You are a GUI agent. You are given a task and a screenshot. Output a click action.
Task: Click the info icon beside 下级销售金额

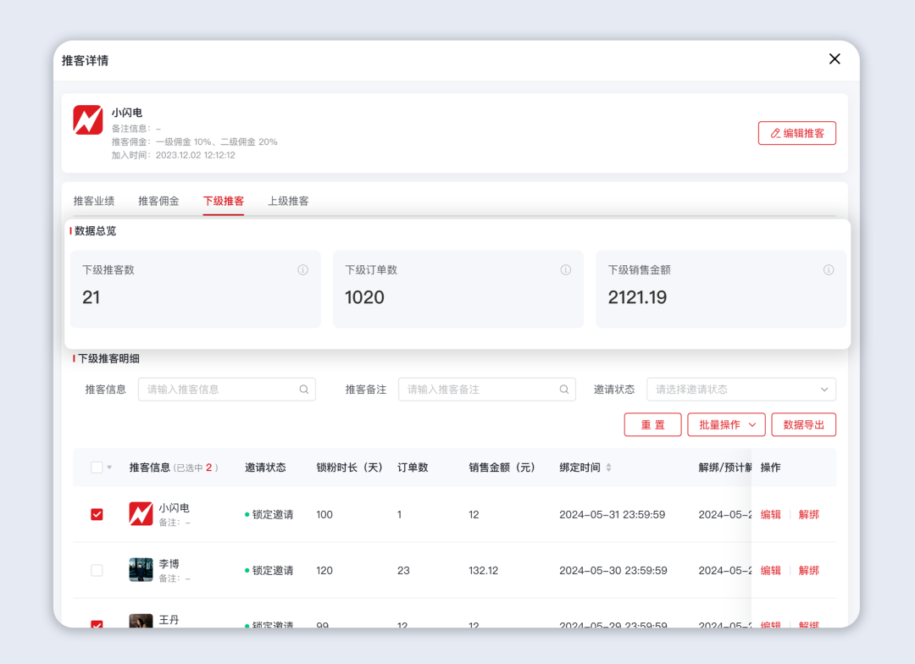pos(829,270)
